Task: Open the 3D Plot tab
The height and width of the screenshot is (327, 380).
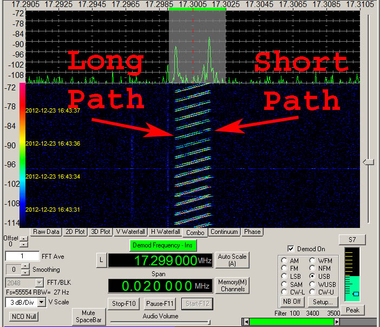Action: (x=101, y=232)
